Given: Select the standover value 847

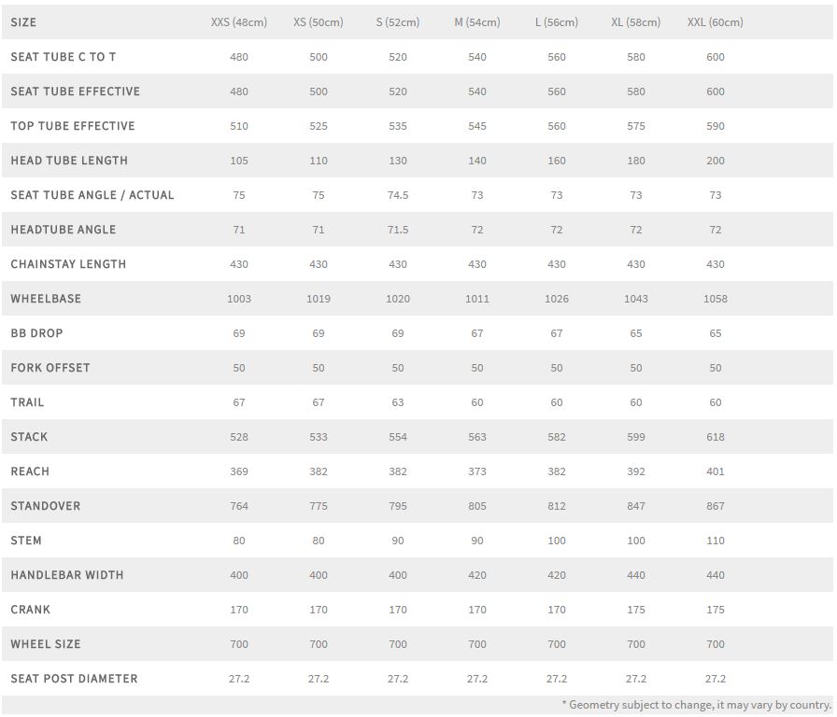Looking at the screenshot, I should [x=636, y=506].
